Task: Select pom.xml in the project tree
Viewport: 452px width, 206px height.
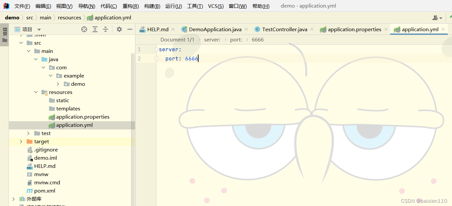Action: tap(41, 191)
